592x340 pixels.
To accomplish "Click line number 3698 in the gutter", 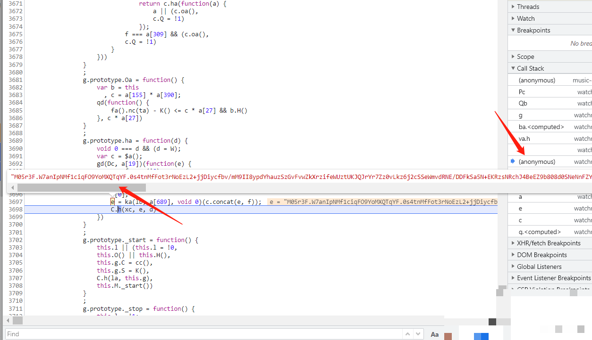I will pyautogui.click(x=15, y=209).
